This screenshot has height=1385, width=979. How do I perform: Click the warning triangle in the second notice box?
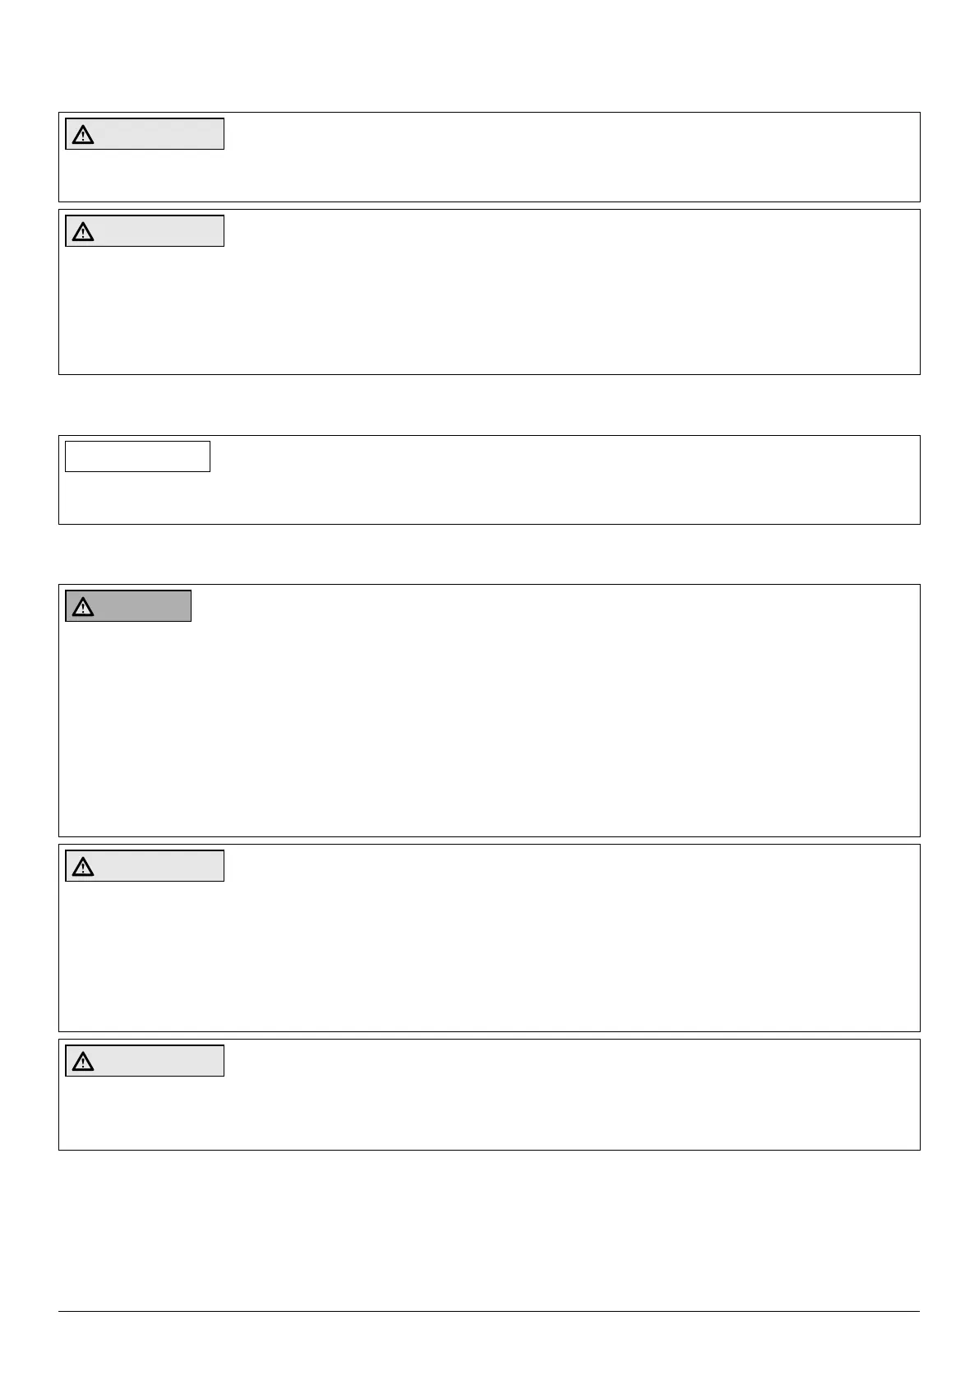[x=83, y=232]
